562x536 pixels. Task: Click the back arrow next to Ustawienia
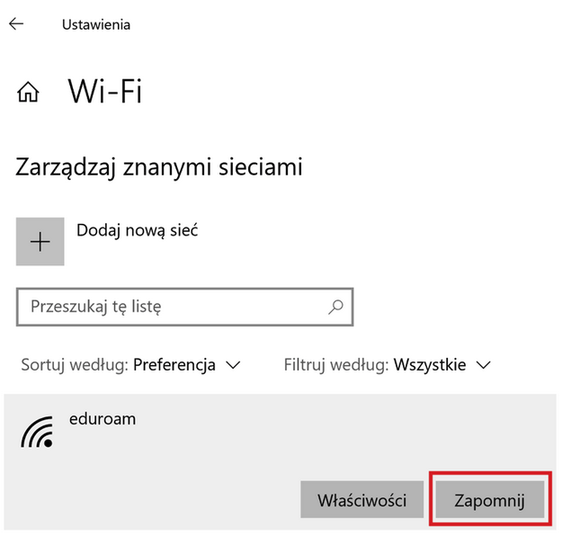pos(16,24)
